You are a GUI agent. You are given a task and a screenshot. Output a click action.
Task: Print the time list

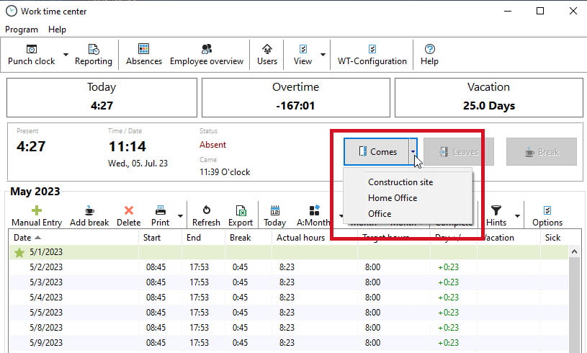(160, 216)
